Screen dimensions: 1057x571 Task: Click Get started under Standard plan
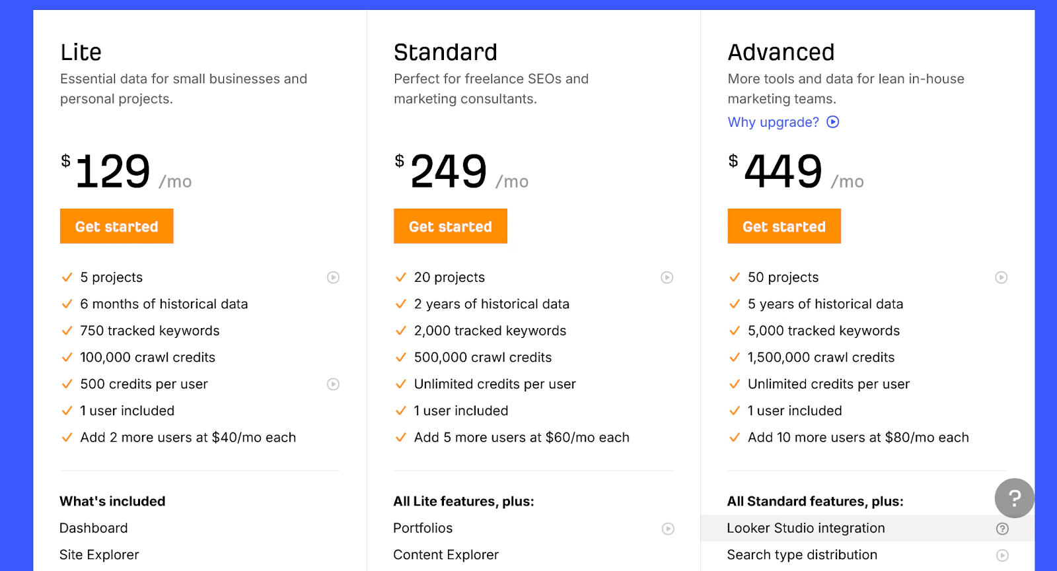pyautogui.click(x=451, y=226)
